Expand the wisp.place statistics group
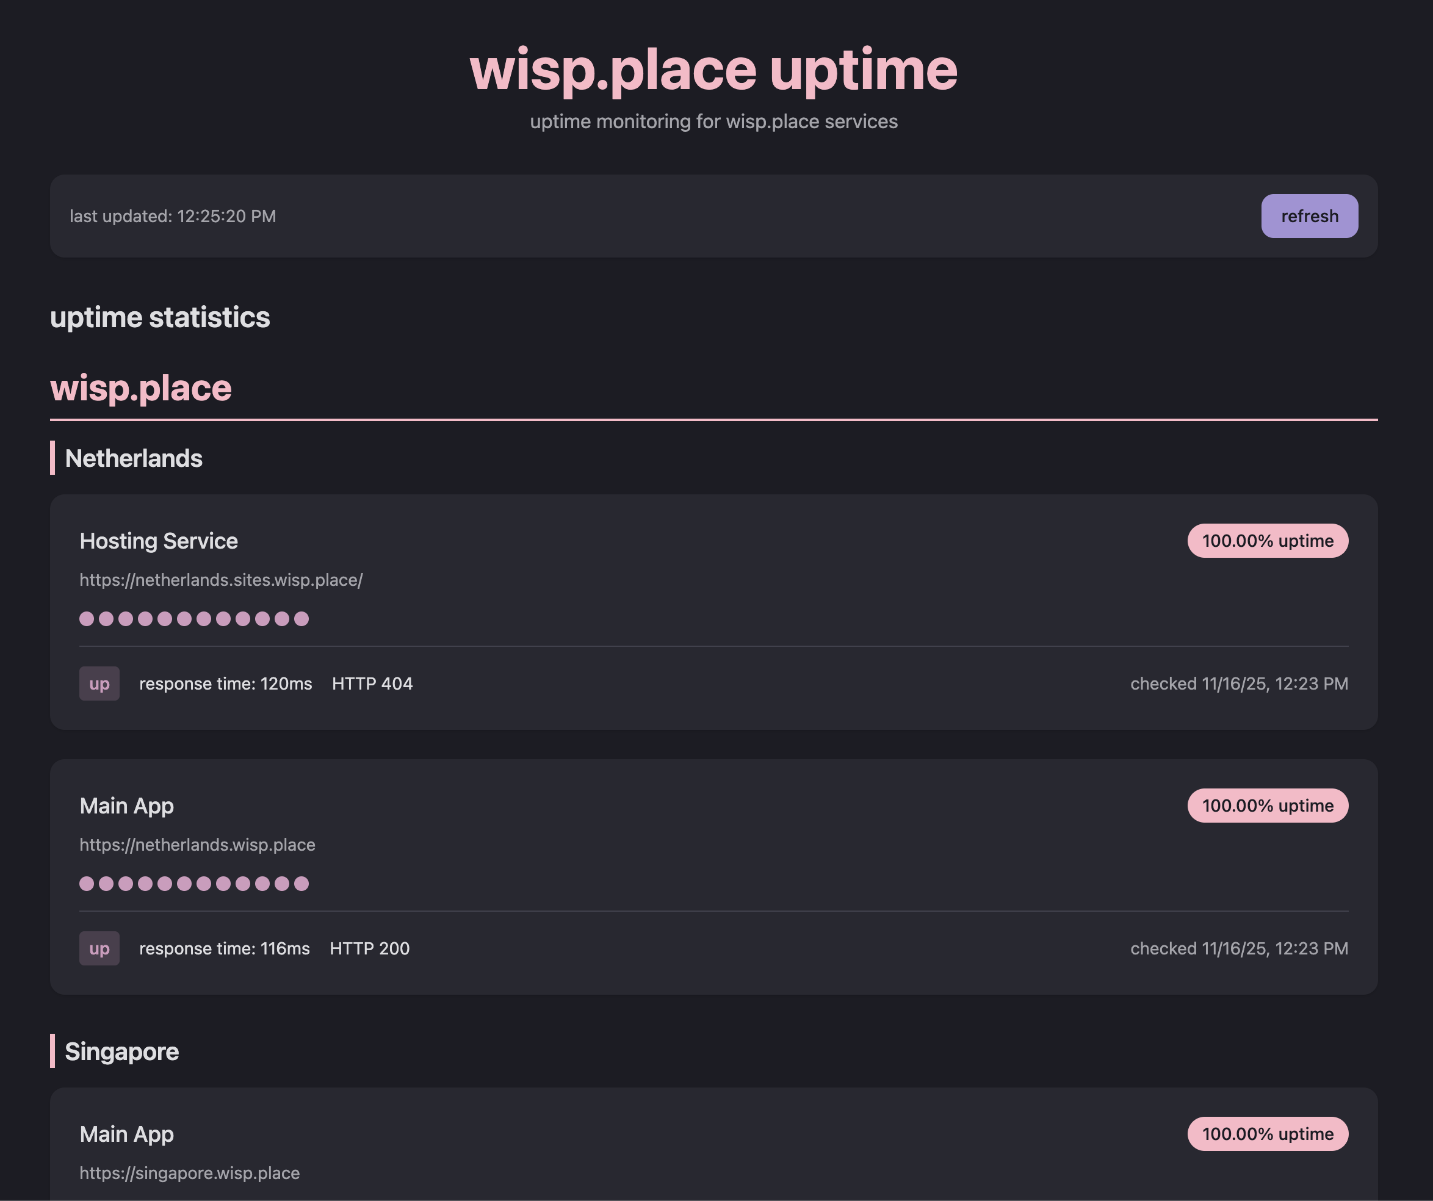 (140, 388)
